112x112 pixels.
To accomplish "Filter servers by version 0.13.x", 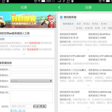I will tap(95, 24).
